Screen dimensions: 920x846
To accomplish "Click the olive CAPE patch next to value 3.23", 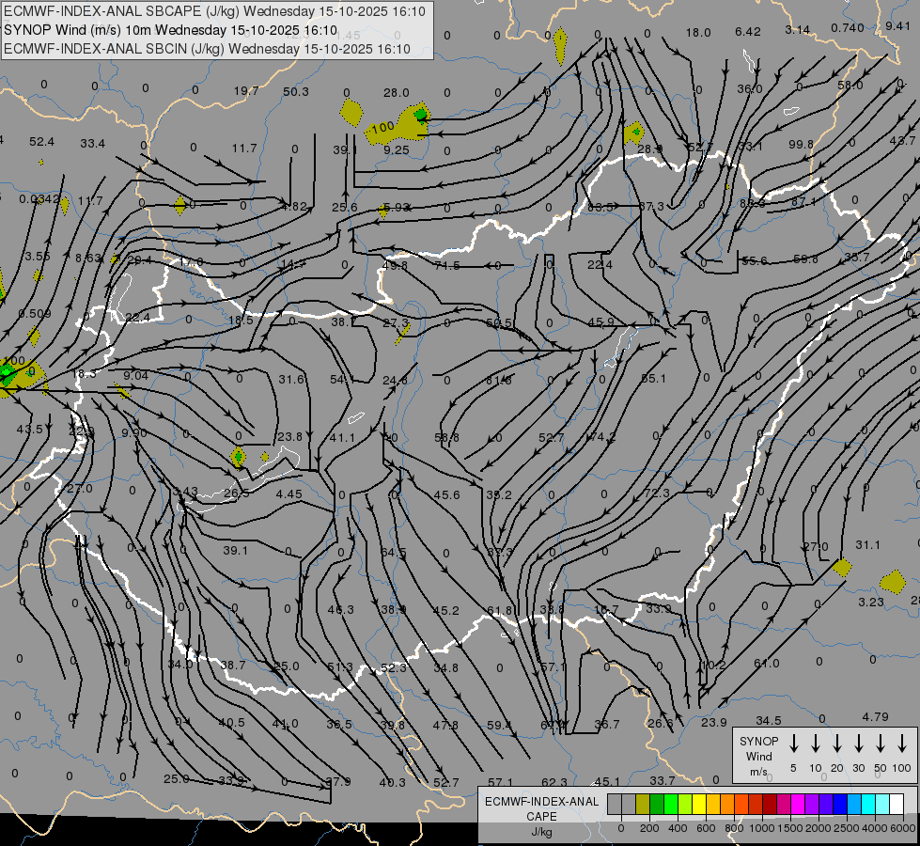I will pyautogui.click(x=893, y=582).
